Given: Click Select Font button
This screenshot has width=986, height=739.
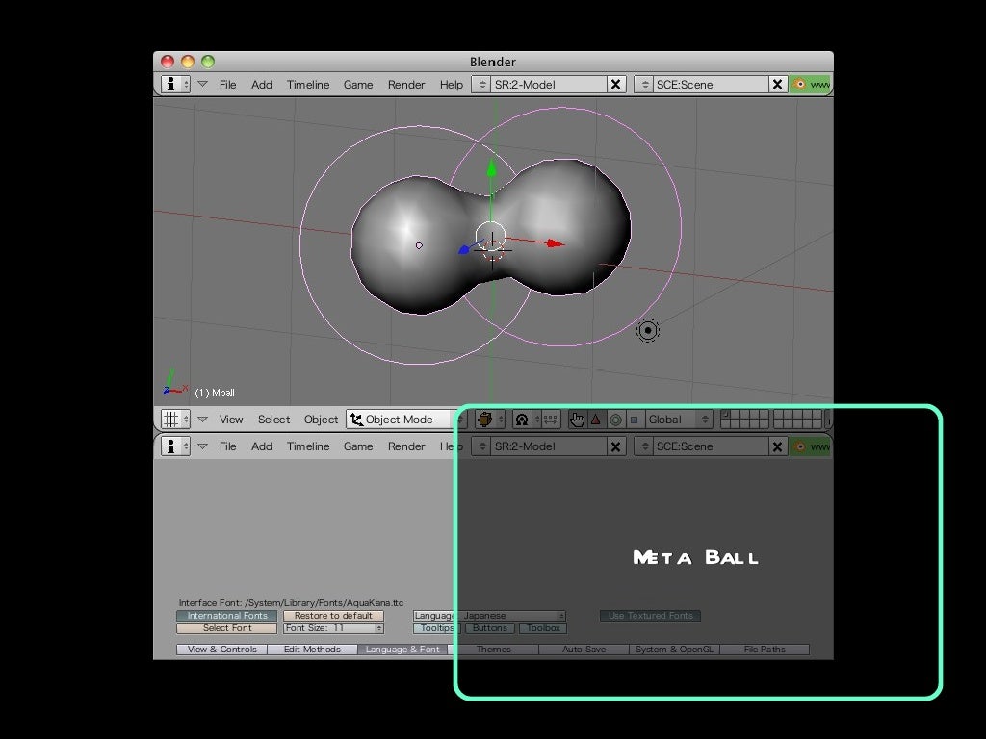Looking at the screenshot, I should [227, 628].
